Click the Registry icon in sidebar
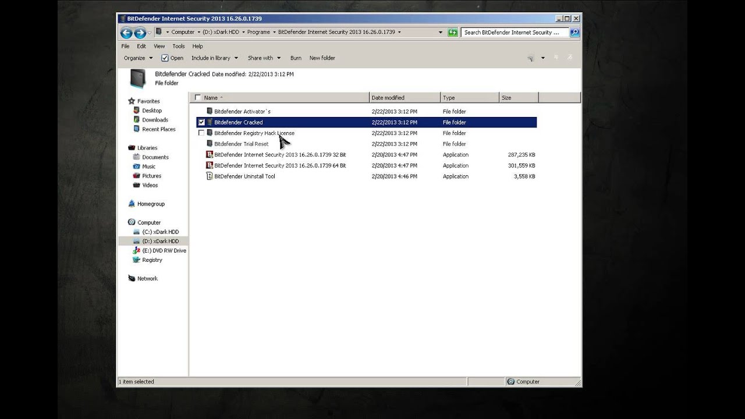The width and height of the screenshot is (745, 419). tap(137, 260)
